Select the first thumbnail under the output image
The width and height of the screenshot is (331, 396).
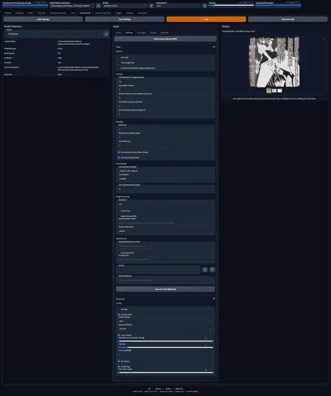268,91
